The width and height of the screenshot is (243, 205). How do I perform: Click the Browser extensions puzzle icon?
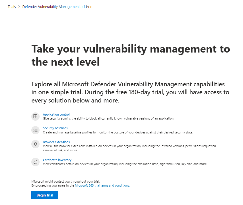(x=35, y=144)
